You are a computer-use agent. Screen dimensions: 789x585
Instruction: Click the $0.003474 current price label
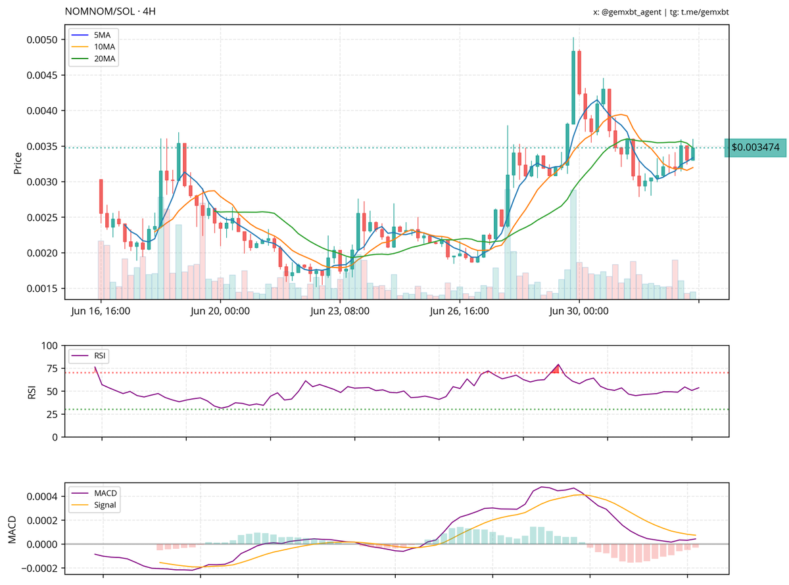[x=755, y=148]
